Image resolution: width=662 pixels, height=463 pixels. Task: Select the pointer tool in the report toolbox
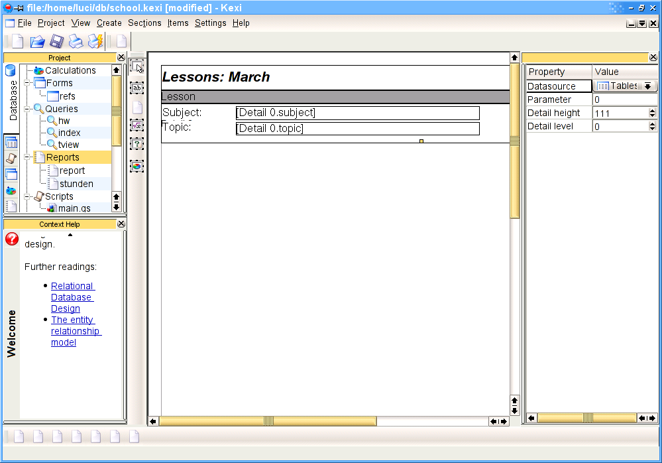137,67
